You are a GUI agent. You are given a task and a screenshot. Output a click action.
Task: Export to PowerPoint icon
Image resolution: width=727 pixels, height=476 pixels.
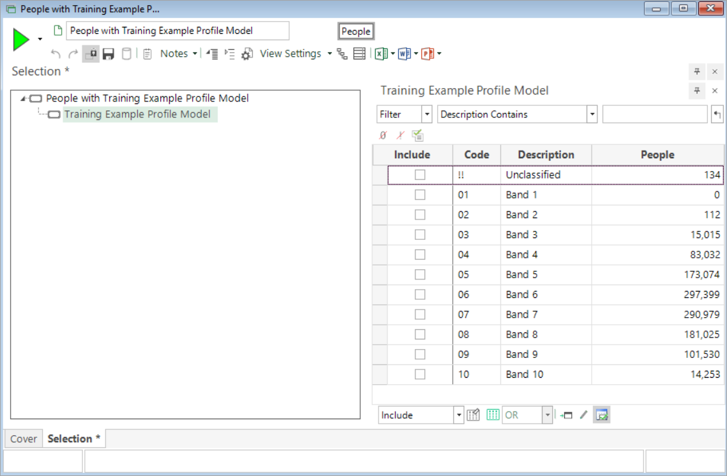pos(428,54)
